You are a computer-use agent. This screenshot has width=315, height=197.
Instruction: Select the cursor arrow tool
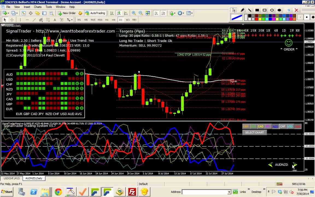click(5, 20)
